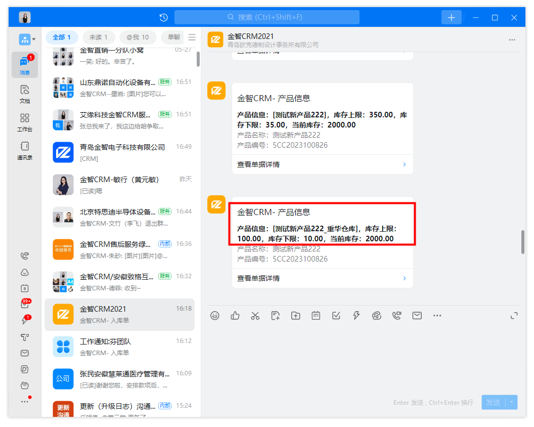Viewport: 534px width, 427px height.
Task: Open conversation 青岛金智电子科技有限公司
Action: pos(119,152)
